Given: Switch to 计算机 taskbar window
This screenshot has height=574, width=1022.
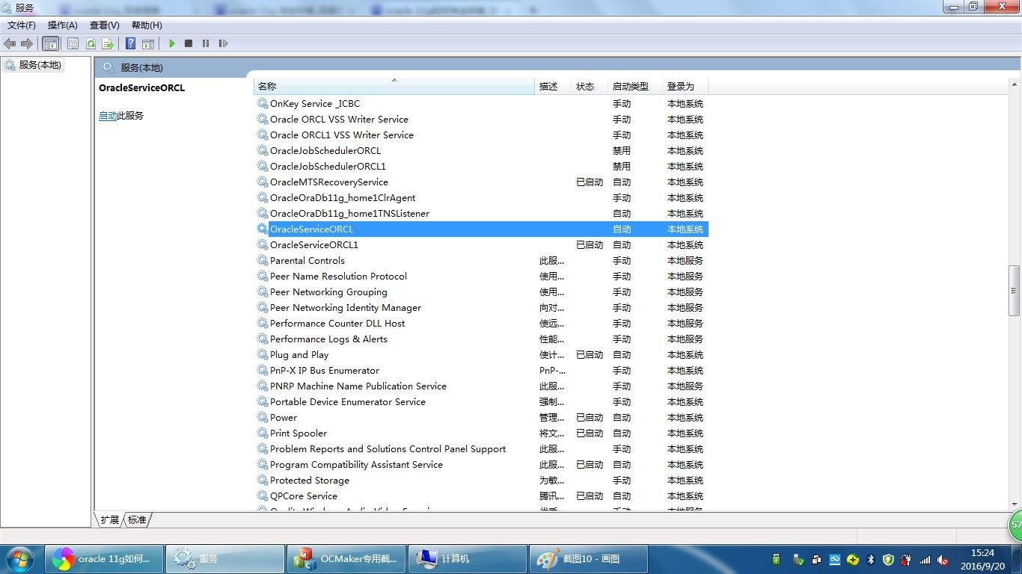Looking at the screenshot, I should pos(468,558).
